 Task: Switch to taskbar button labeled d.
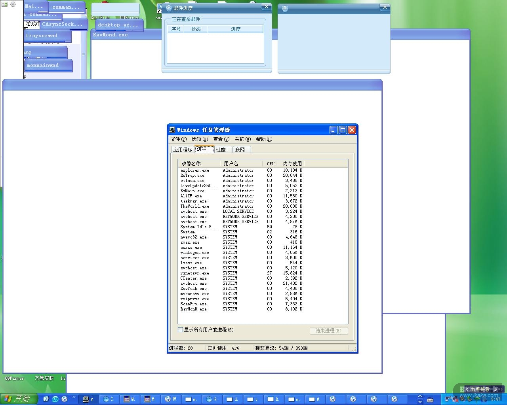(x=233, y=399)
